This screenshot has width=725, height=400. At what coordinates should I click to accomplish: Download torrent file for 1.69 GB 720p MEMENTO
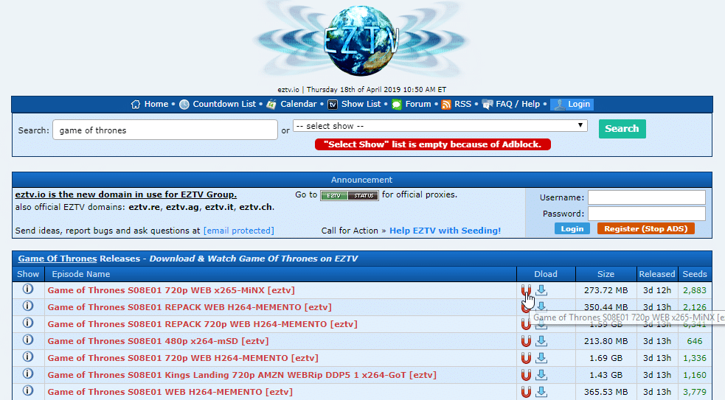click(x=541, y=358)
